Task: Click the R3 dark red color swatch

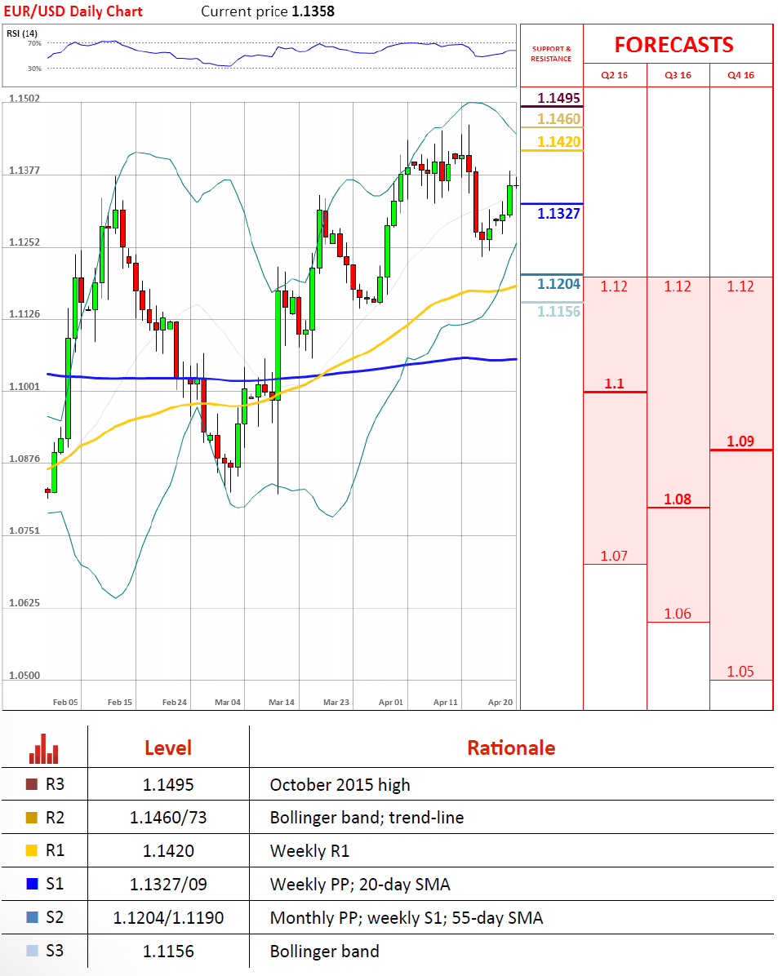Action: (32, 784)
